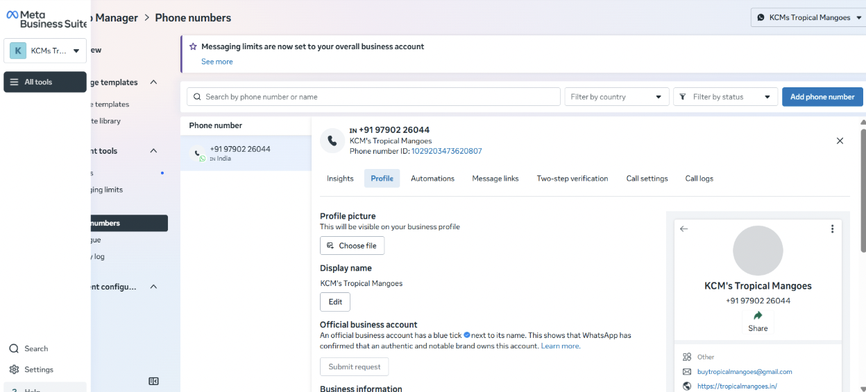Switch to the Profile tab

[382, 178]
